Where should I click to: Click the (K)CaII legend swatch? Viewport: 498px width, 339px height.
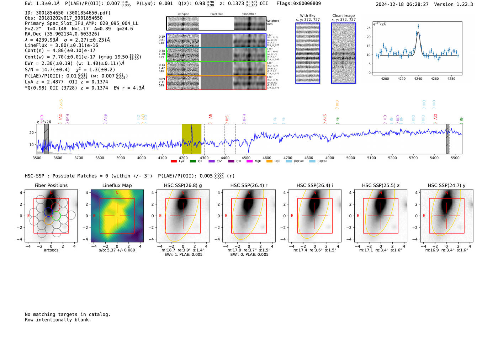tap(289, 161)
